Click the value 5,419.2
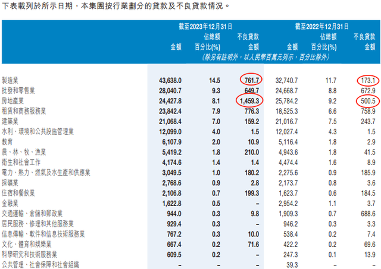 click(x=172, y=152)
